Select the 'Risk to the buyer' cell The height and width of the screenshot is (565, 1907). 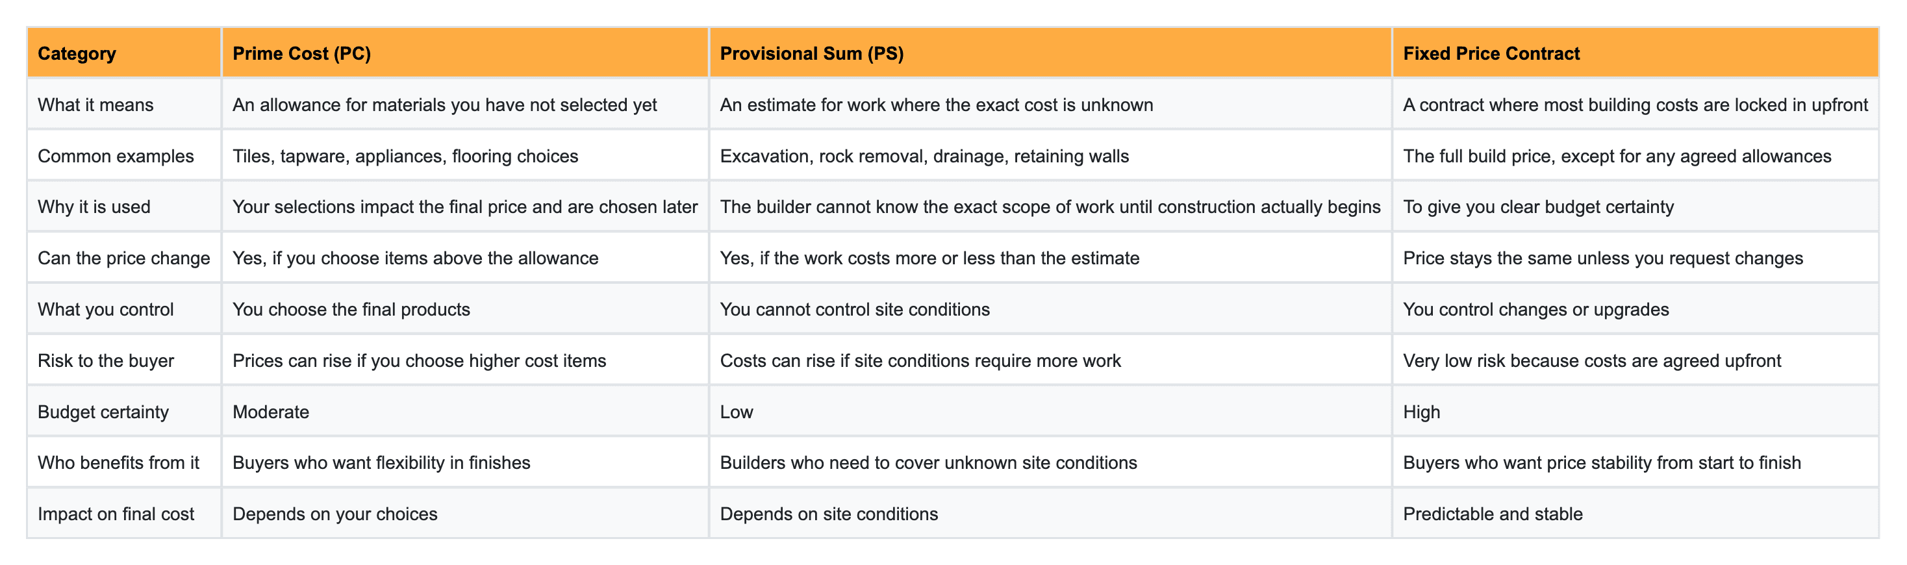pos(106,360)
